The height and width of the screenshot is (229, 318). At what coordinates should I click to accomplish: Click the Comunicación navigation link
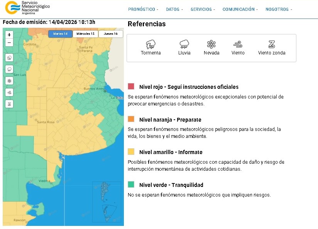coord(240,9)
